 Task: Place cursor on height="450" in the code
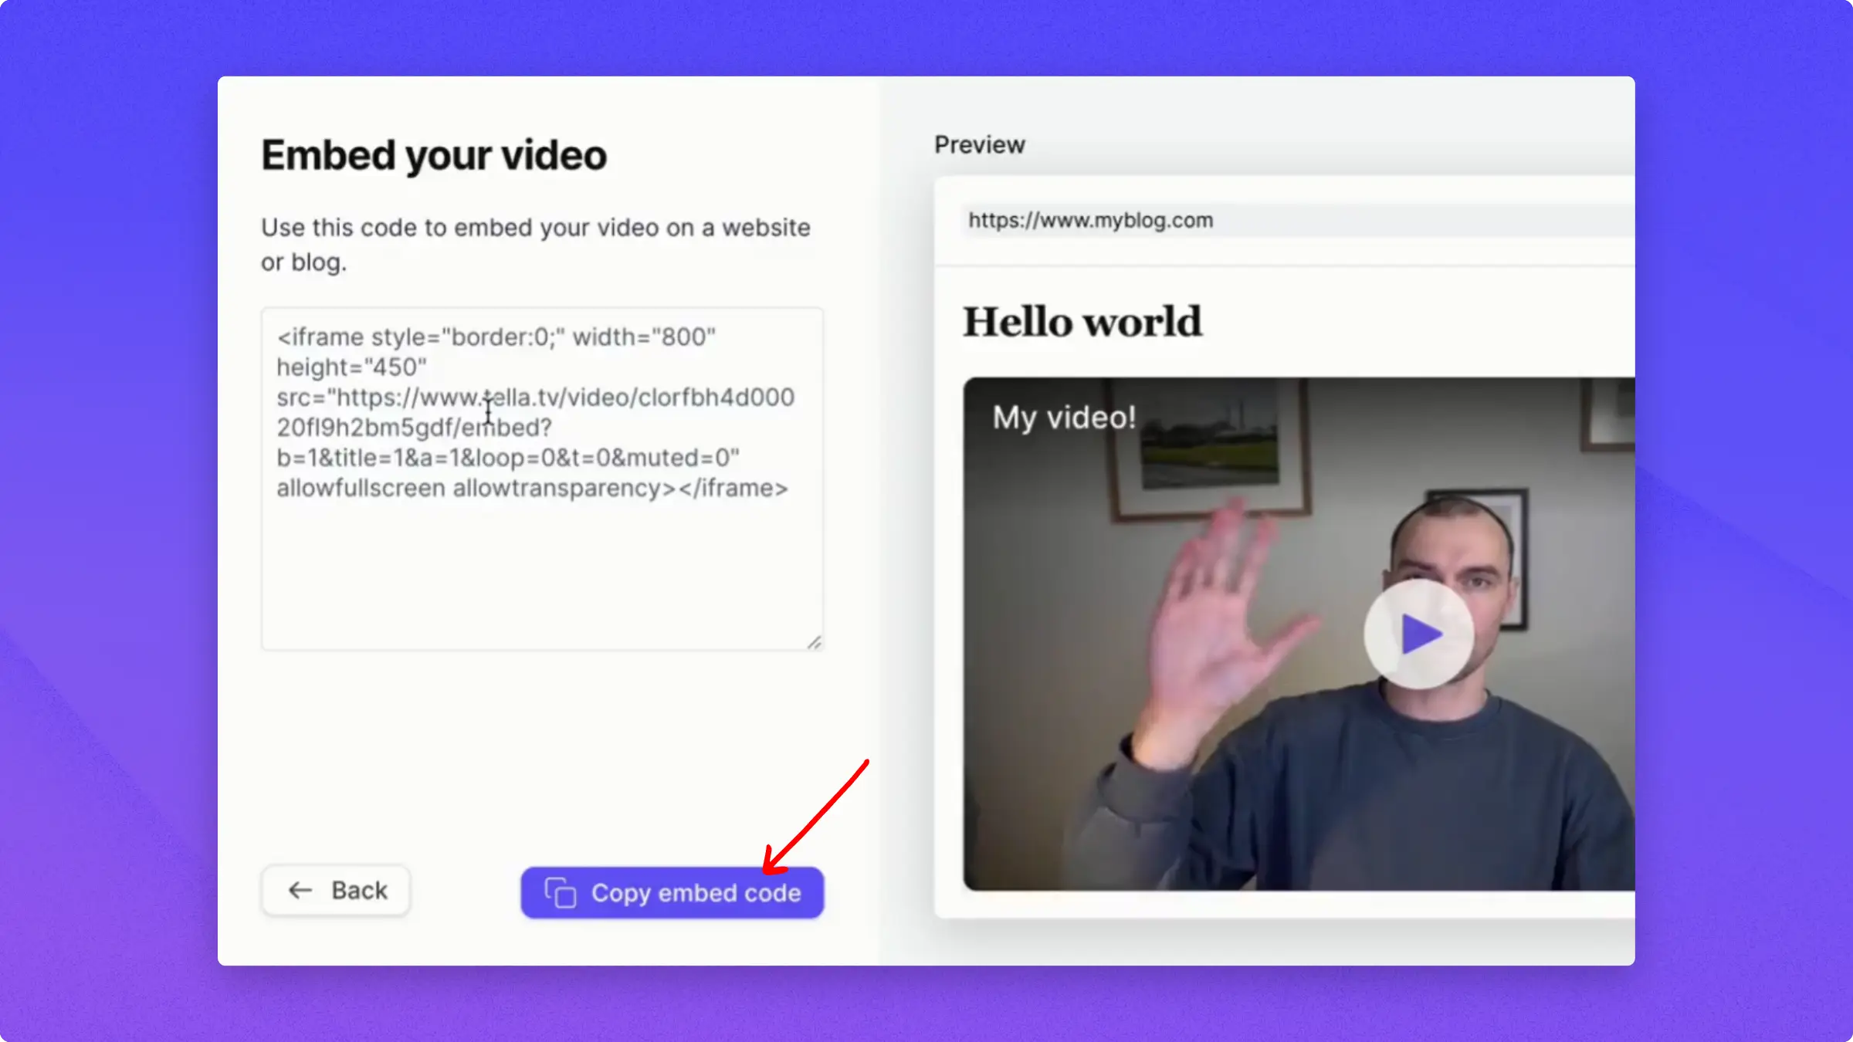pos(351,367)
